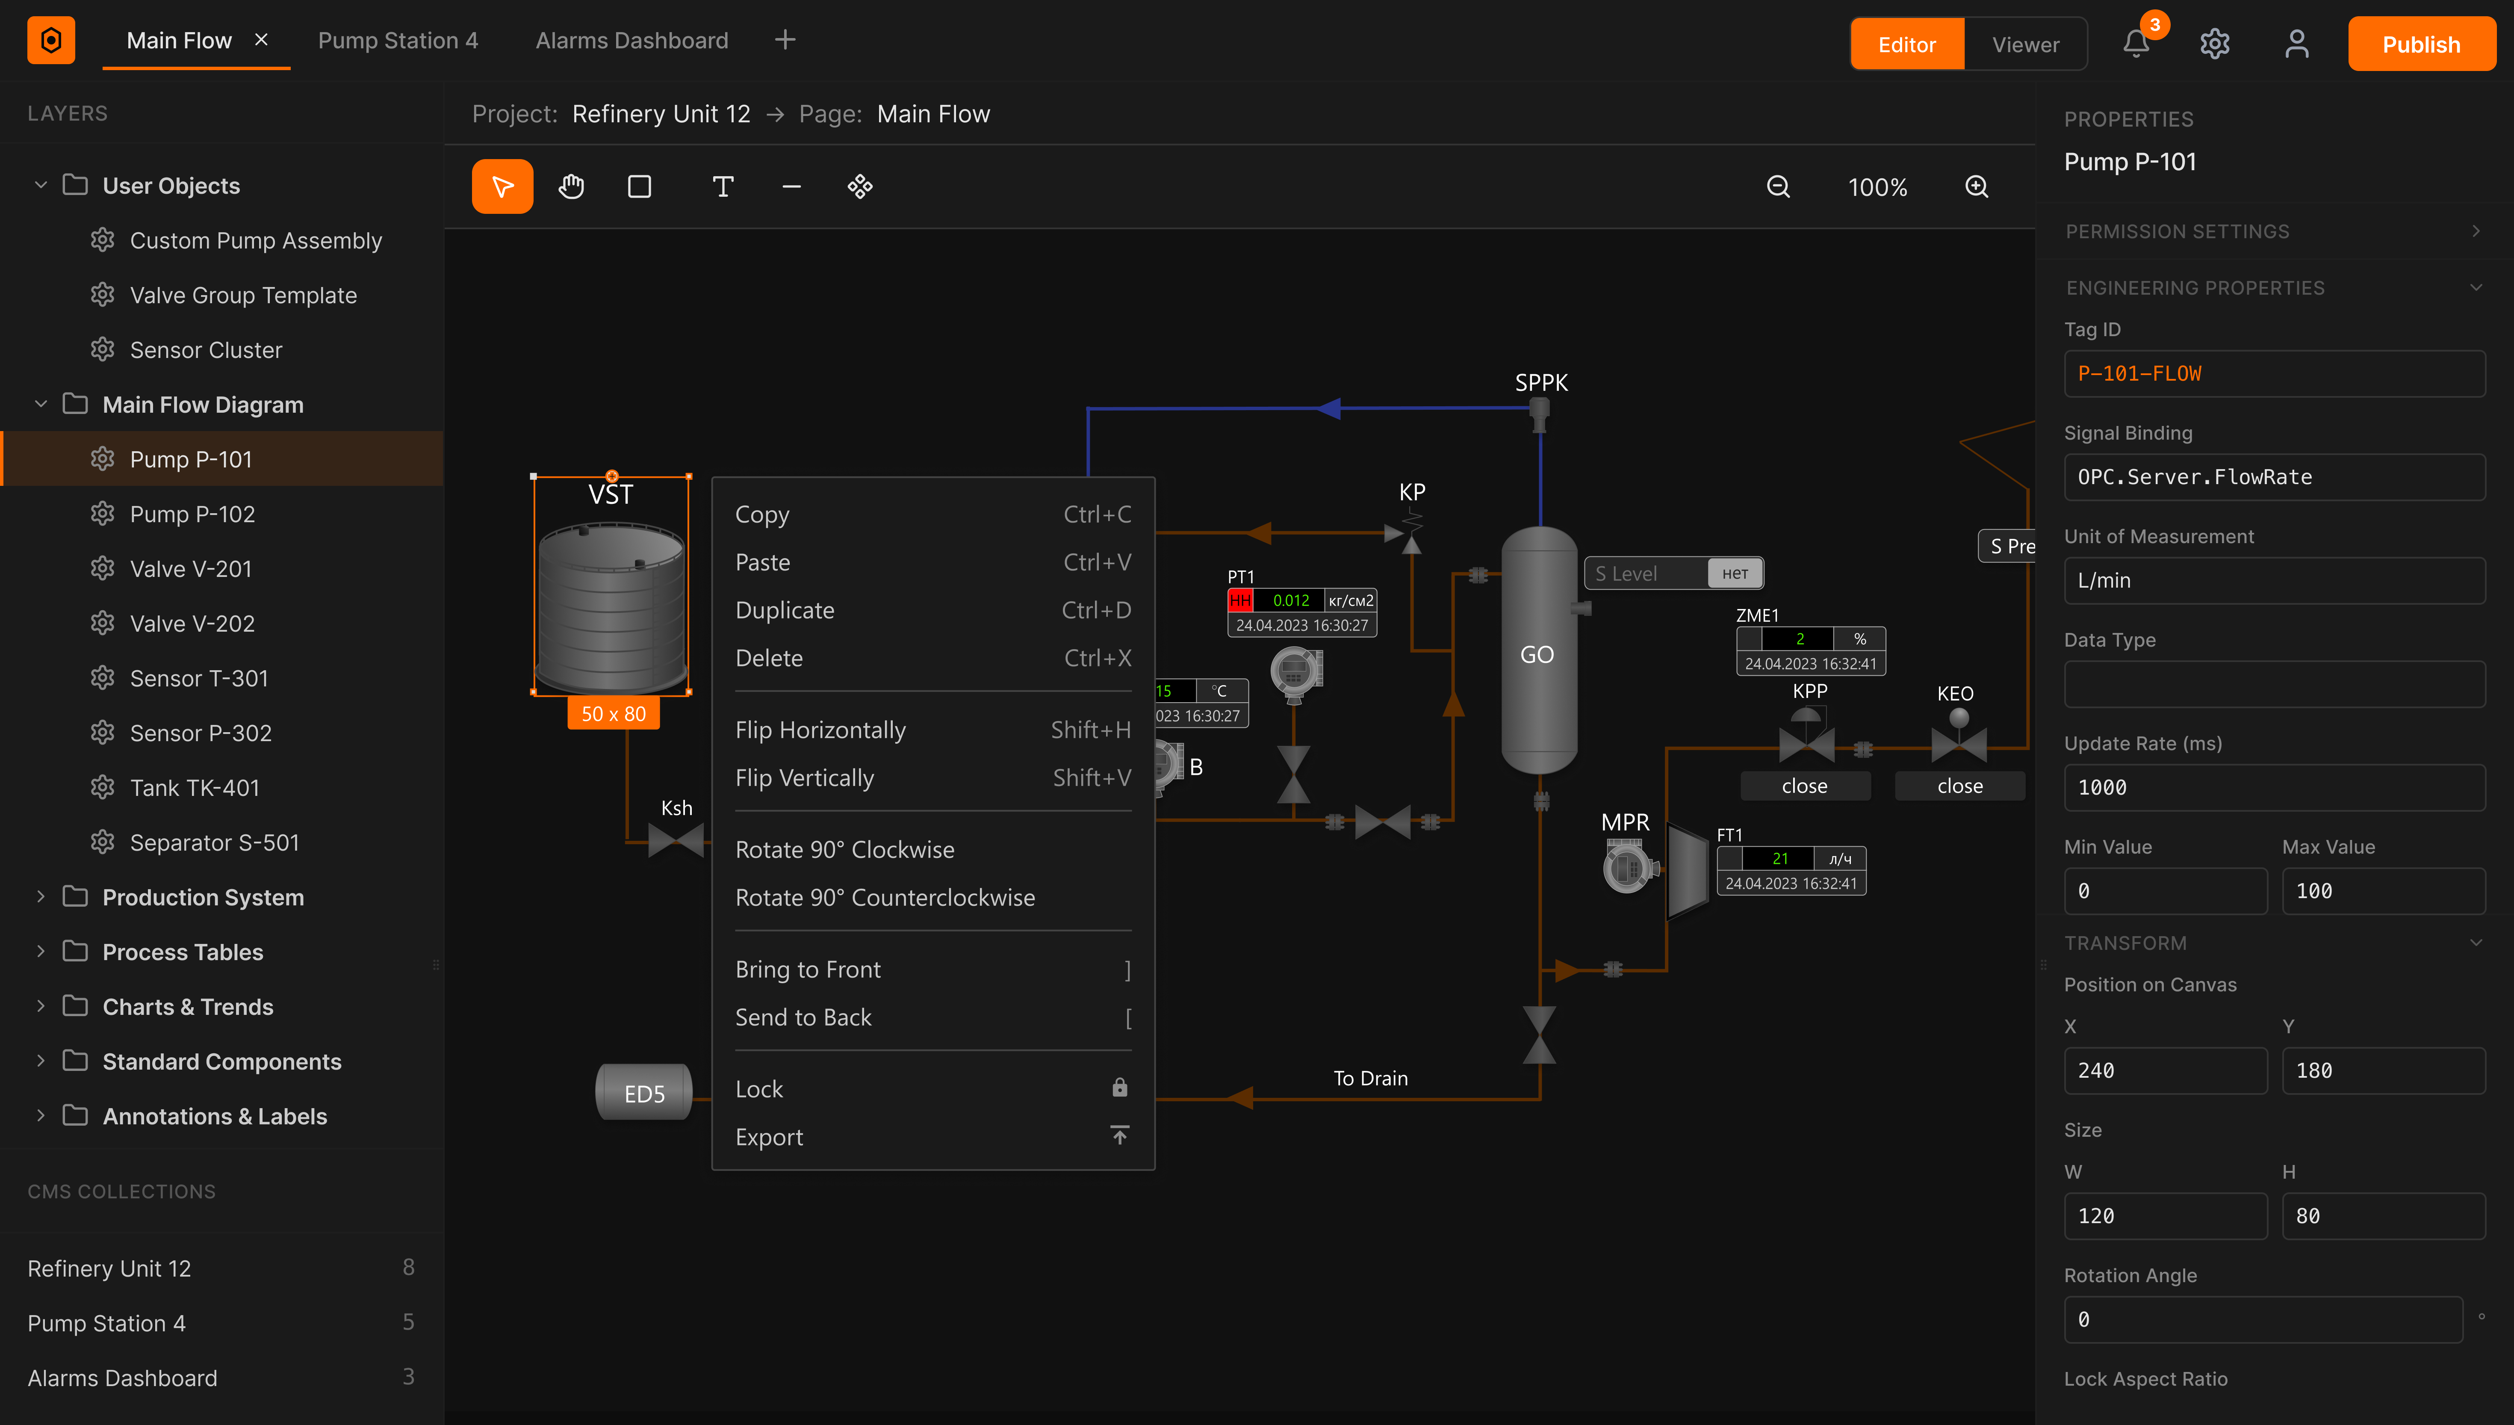Click the Tag ID input field

[x=2274, y=374]
